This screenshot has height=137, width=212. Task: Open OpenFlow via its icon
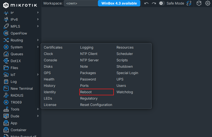coord(6,33)
